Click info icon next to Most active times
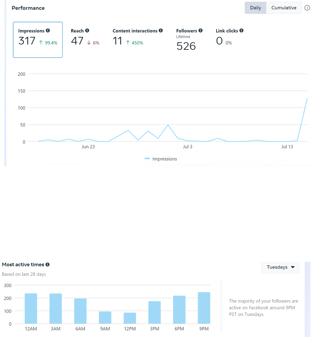The width and height of the screenshot is (315, 337). click(x=47, y=264)
